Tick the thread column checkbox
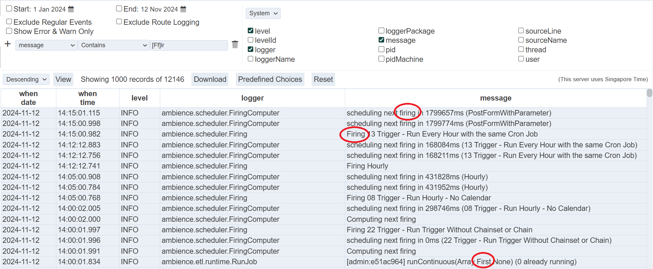653x269 pixels. (x=521, y=49)
